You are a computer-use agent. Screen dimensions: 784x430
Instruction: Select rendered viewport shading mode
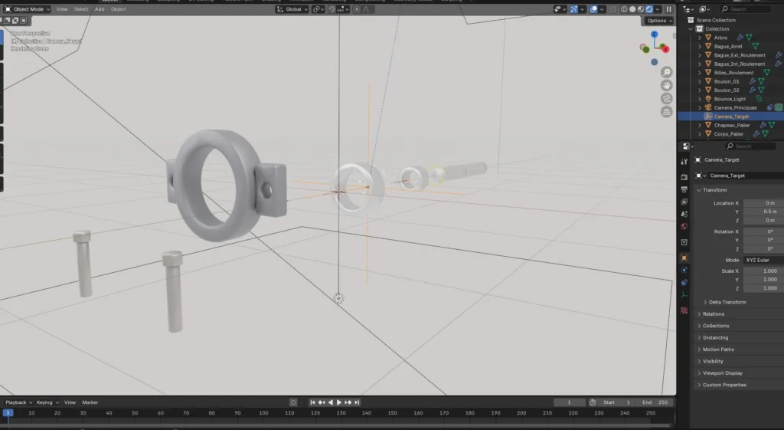coord(649,9)
